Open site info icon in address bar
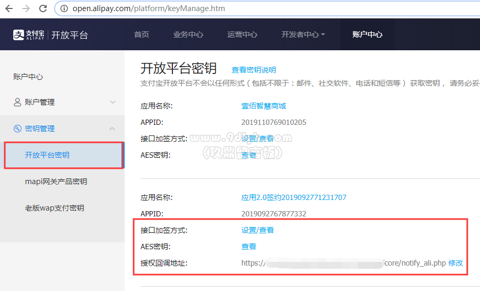 [64, 8]
